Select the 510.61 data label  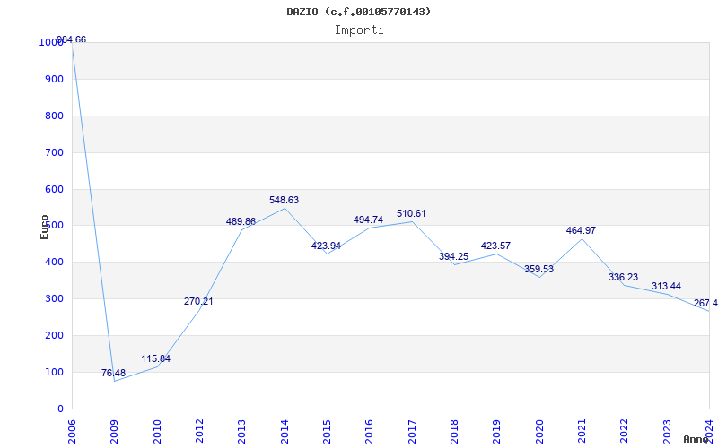411,213
